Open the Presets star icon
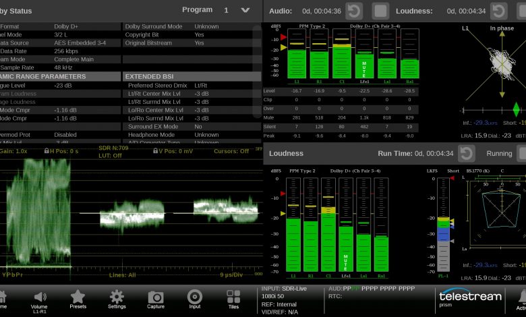 78,299
